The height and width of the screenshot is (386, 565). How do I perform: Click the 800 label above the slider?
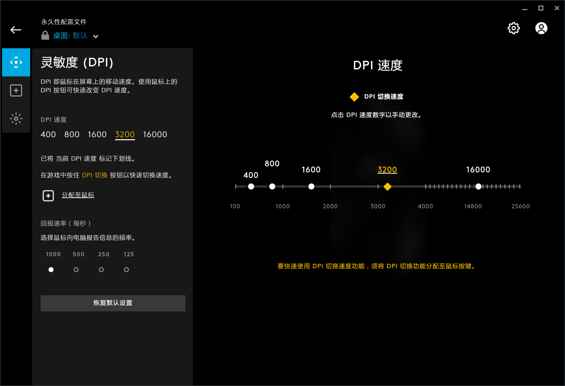[272, 164]
